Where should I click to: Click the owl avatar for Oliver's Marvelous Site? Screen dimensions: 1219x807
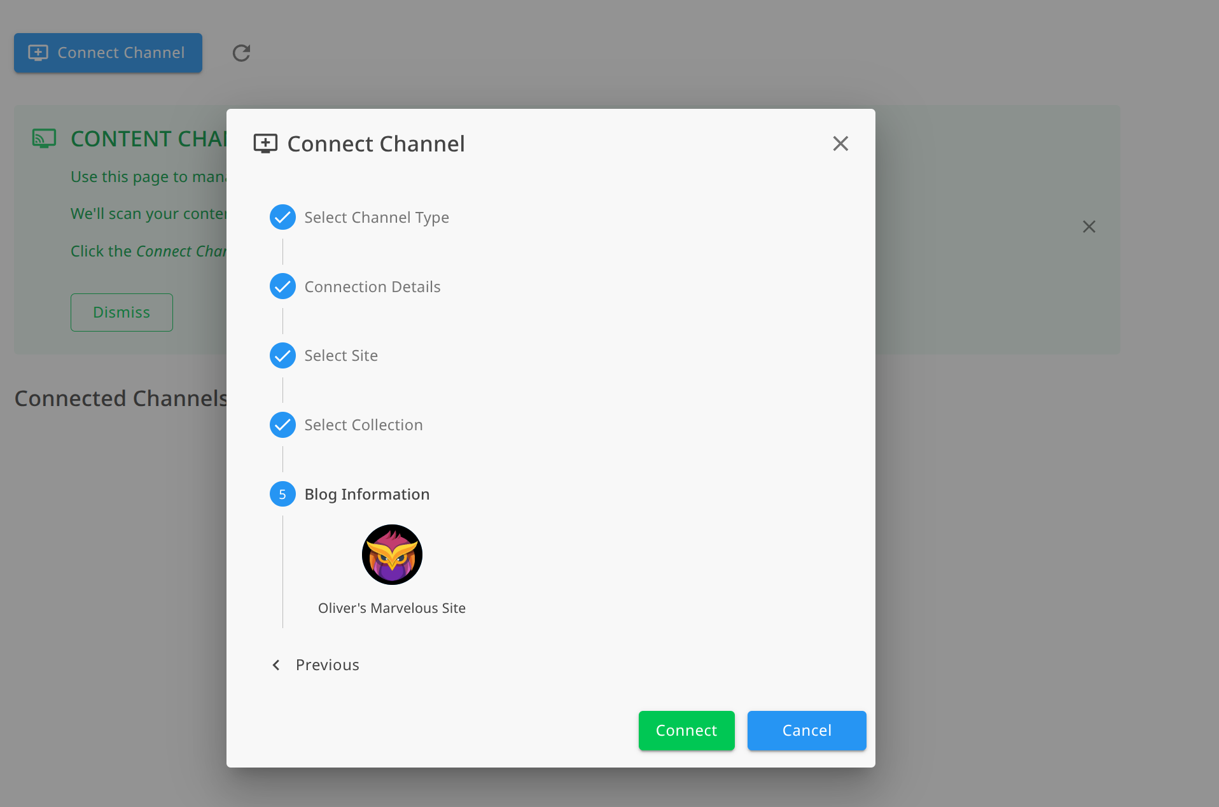(x=391, y=554)
